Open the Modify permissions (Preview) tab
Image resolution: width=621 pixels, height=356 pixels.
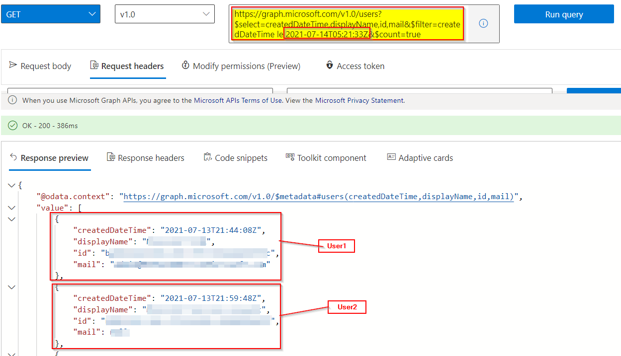click(x=241, y=66)
